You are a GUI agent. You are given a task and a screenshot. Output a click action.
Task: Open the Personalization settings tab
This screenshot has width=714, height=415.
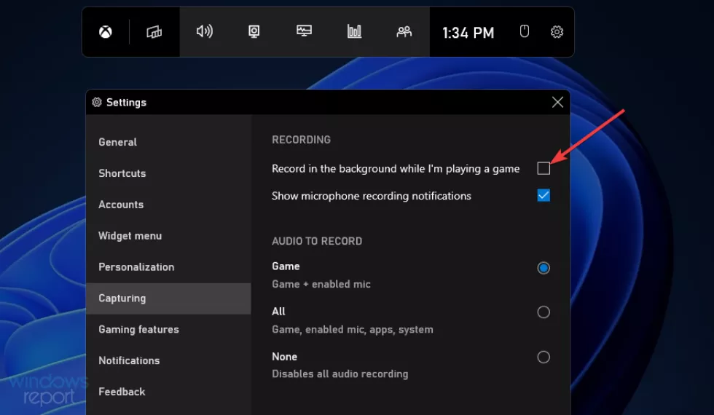[136, 267]
